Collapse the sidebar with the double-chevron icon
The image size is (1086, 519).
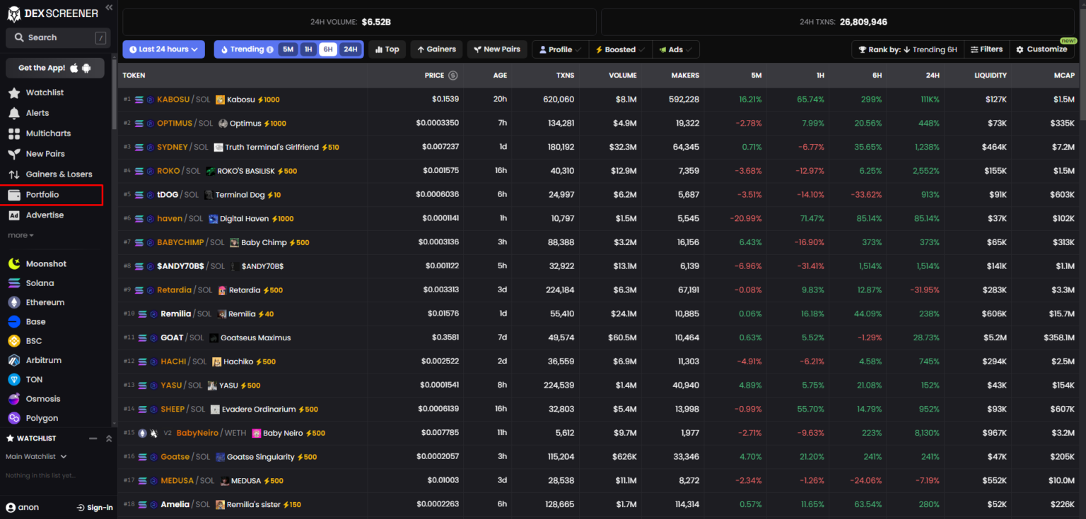(109, 7)
